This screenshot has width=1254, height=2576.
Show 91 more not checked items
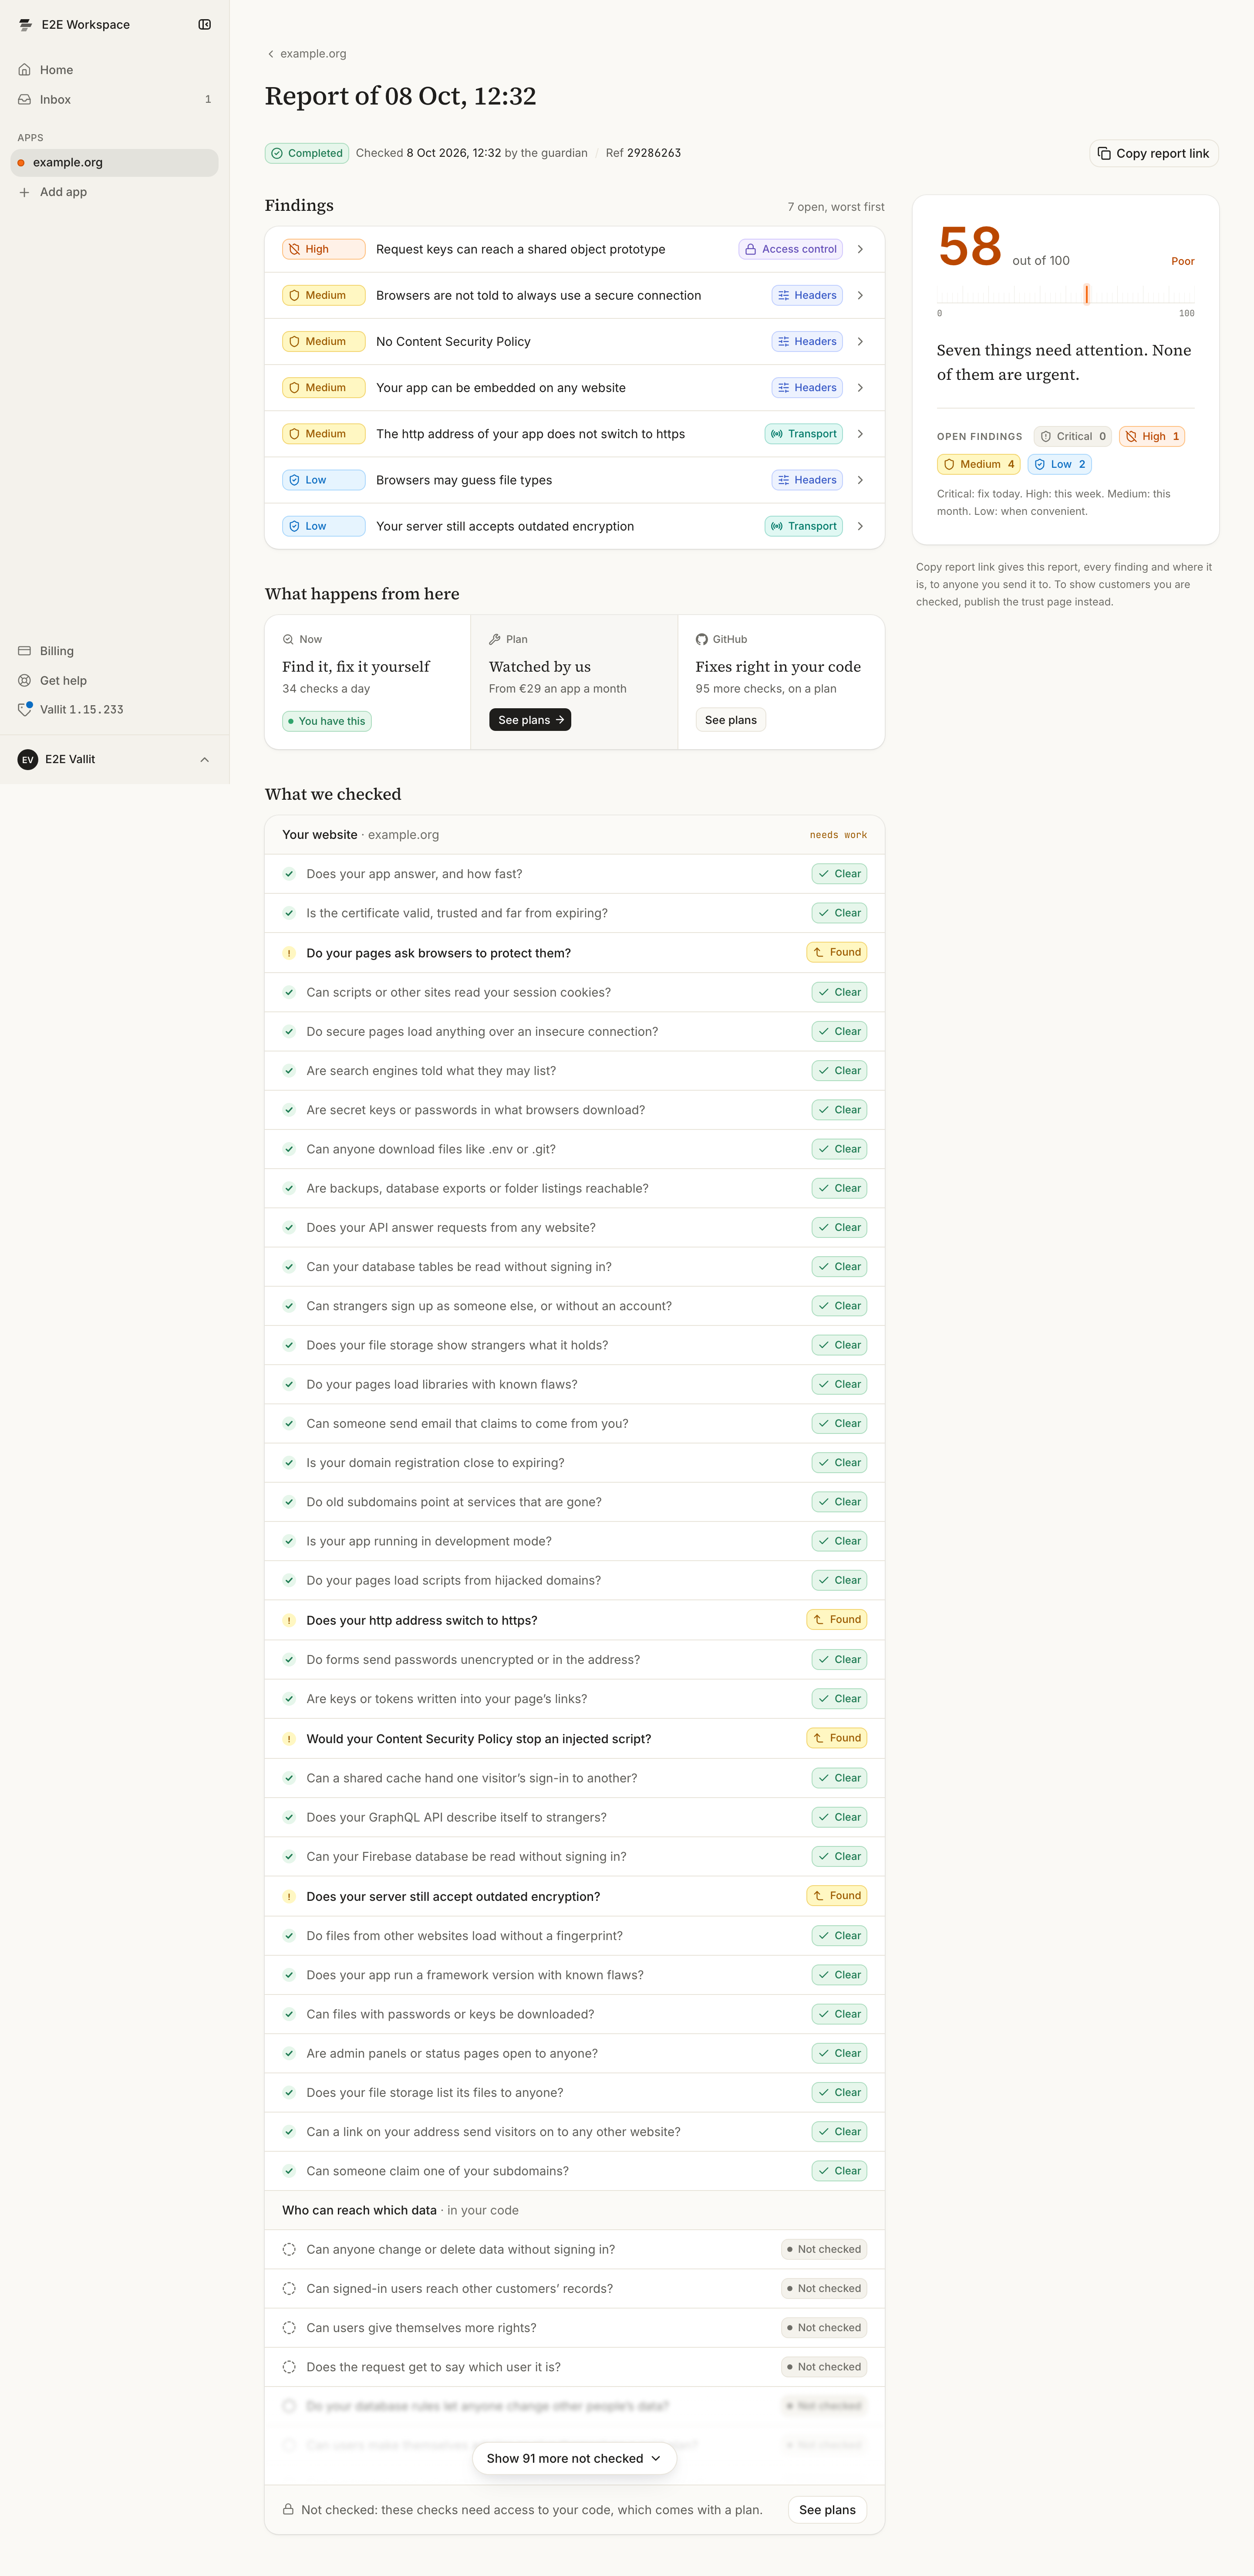coord(574,2458)
